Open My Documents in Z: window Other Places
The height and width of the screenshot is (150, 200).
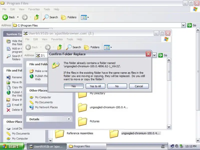(44, 102)
